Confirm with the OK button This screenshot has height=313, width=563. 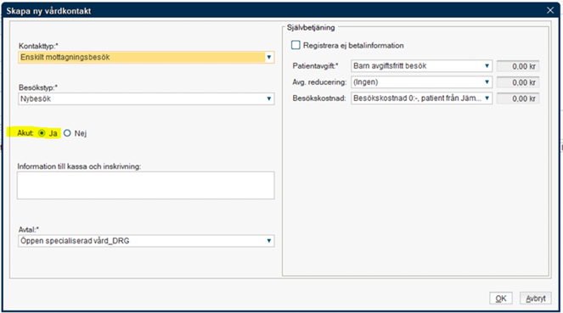[x=501, y=299]
